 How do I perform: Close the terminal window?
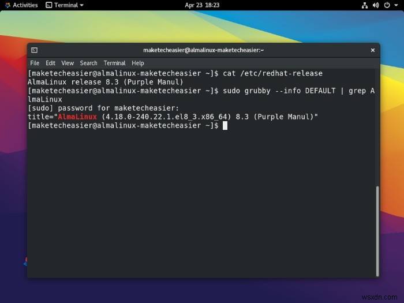point(373,50)
